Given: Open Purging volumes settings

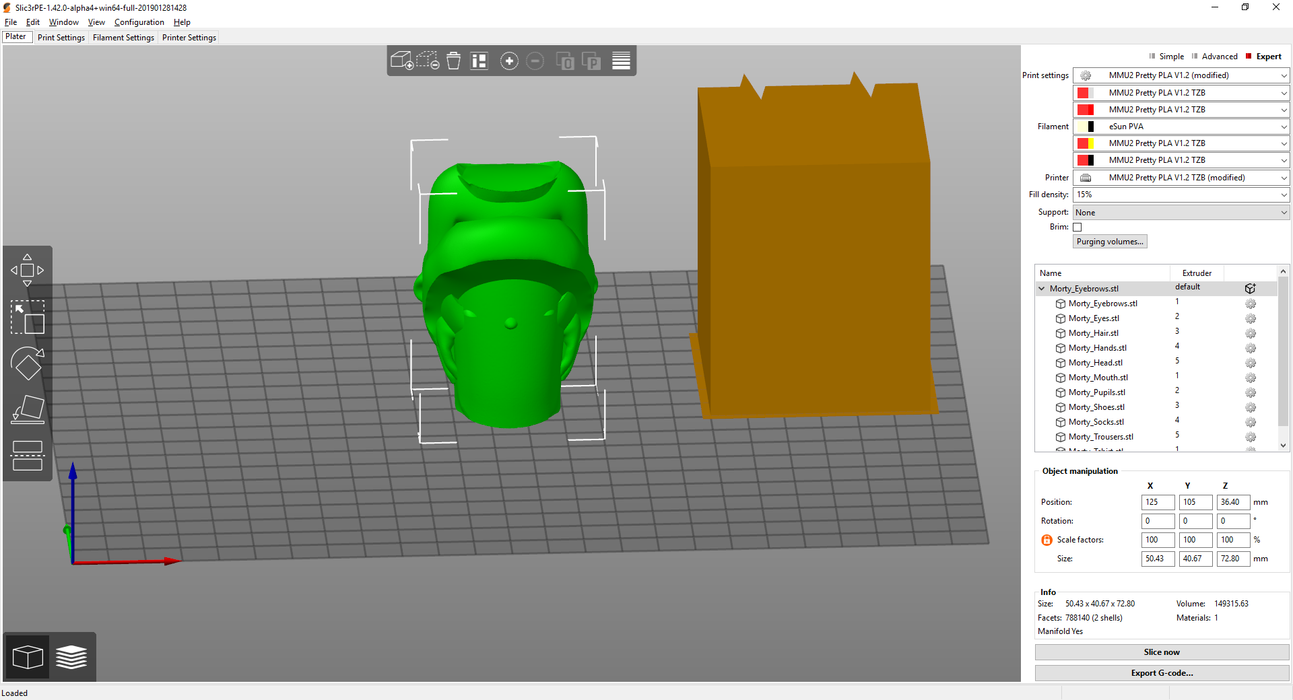Looking at the screenshot, I should click(1109, 241).
